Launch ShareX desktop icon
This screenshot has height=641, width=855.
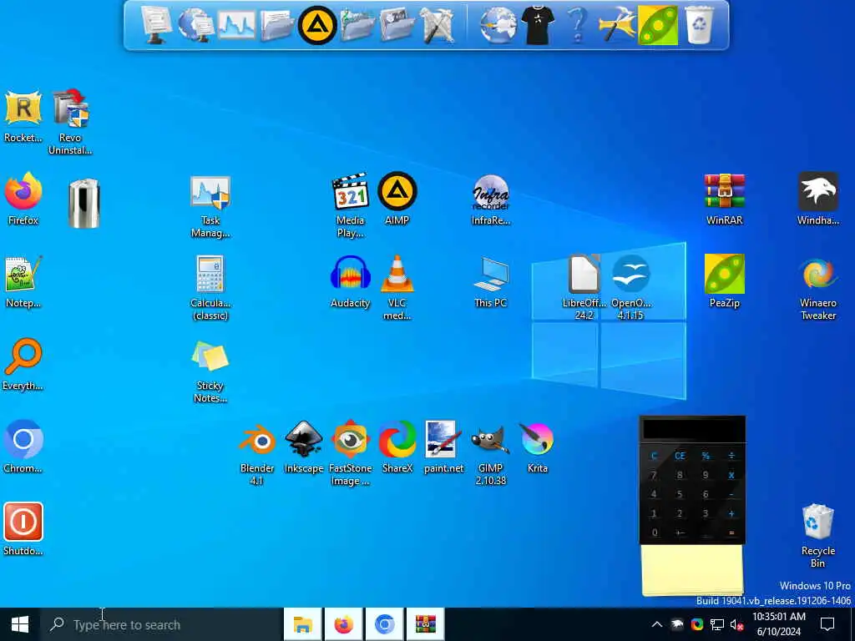(397, 447)
